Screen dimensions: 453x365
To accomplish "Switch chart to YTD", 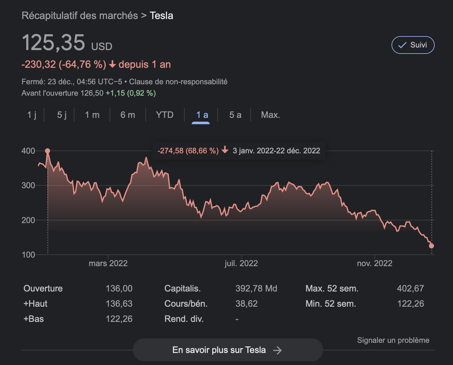I will pos(165,115).
